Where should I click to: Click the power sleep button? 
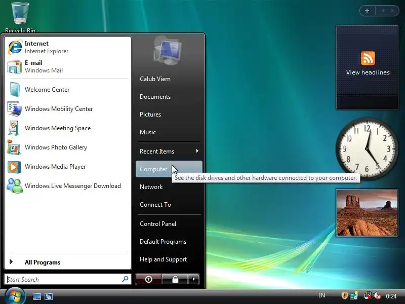tap(148, 279)
